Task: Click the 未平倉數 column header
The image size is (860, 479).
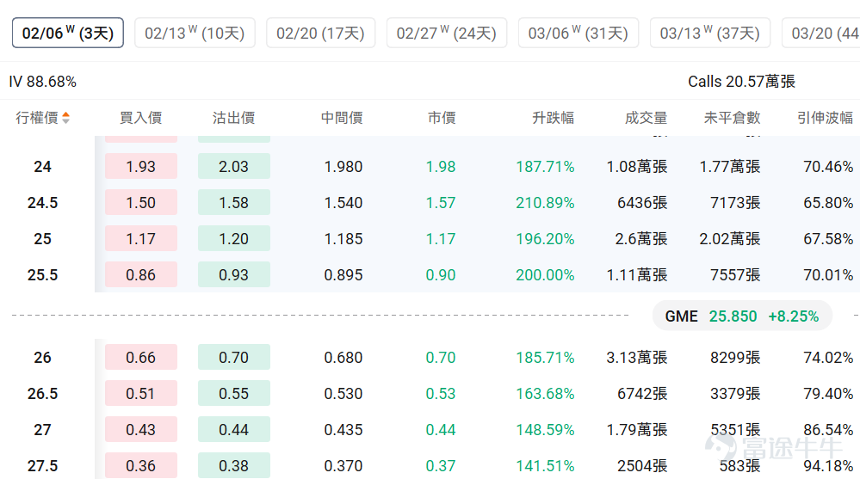Action: 733,118
